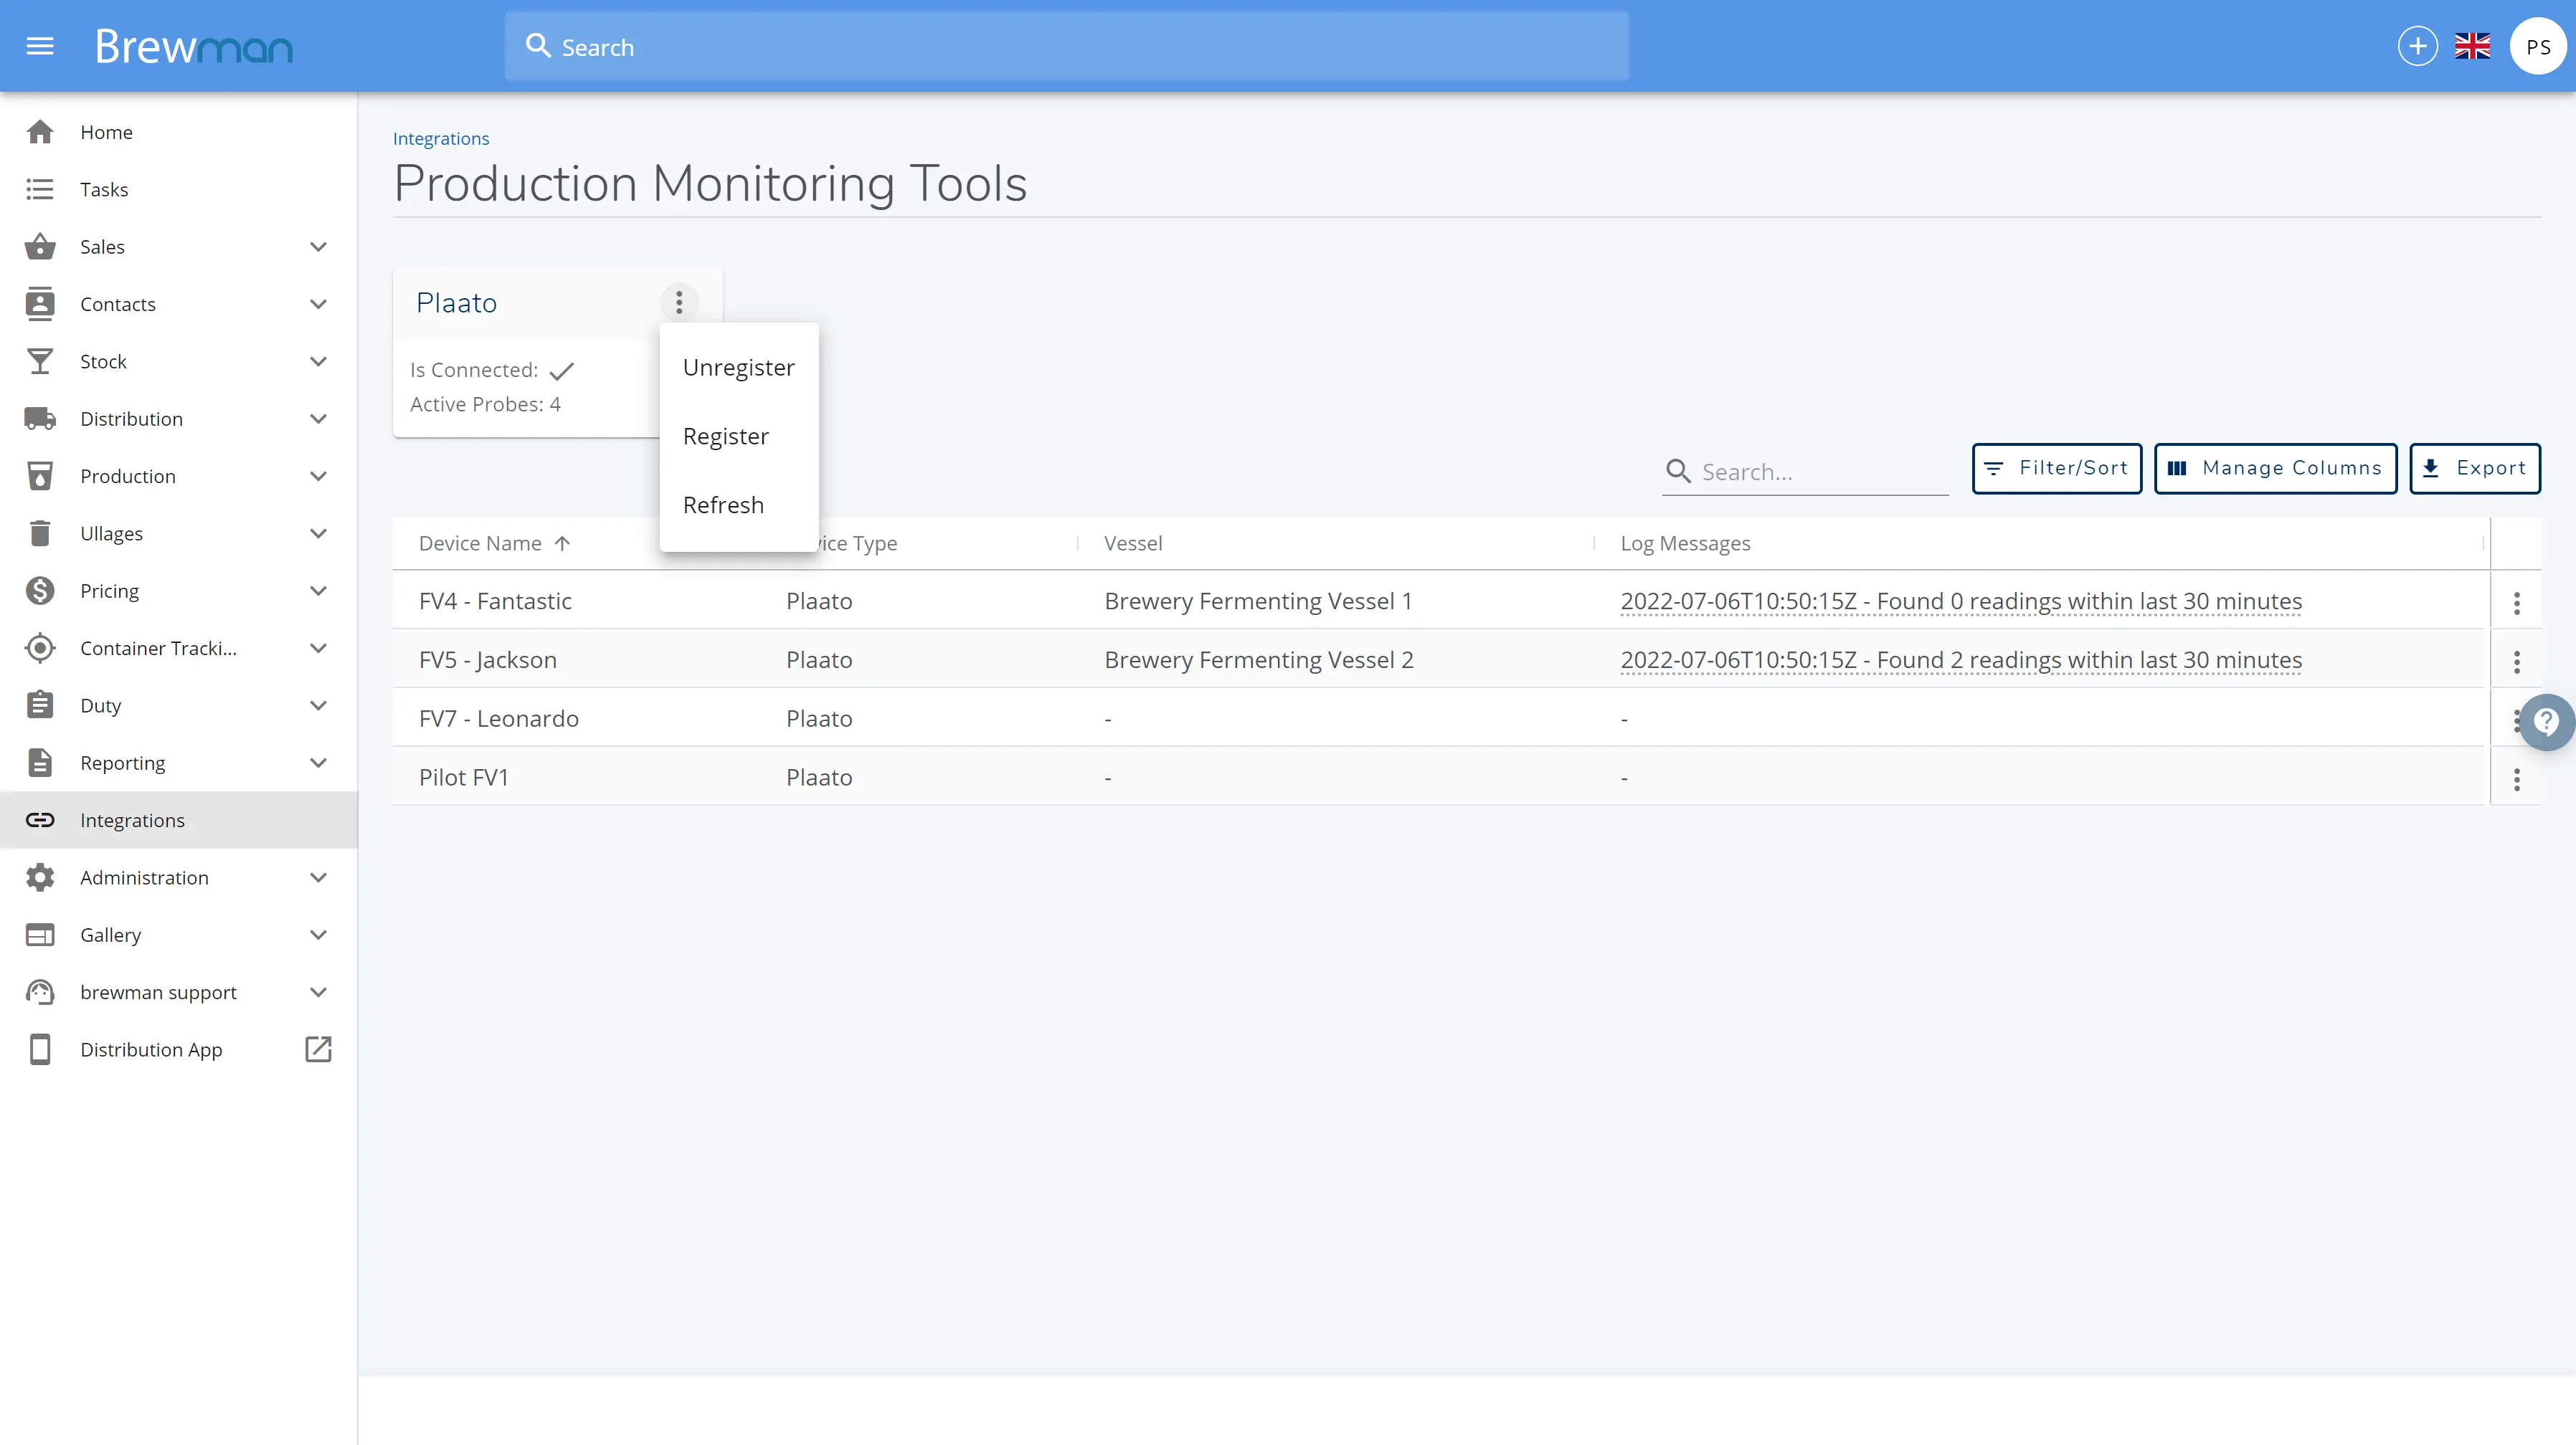Expand the Contacts menu chevron
Image resolution: width=2576 pixels, height=1445 pixels.
[x=318, y=304]
